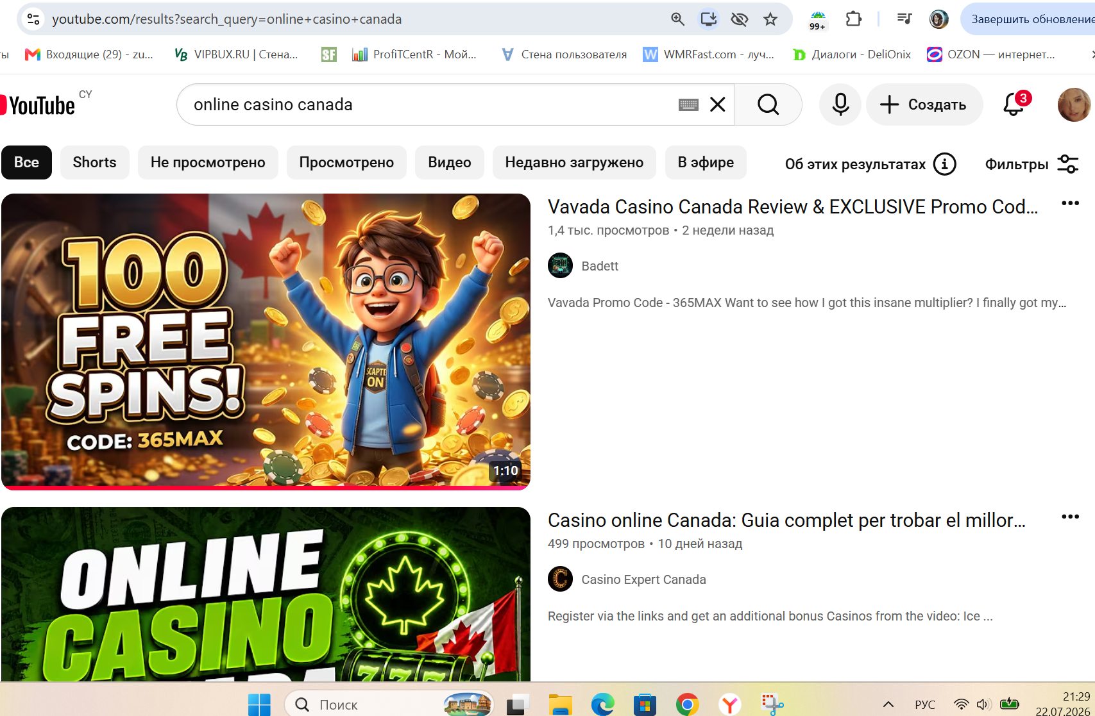Bookmark this page with the star icon
Image resolution: width=1095 pixels, height=716 pixels.
point(770,19)
